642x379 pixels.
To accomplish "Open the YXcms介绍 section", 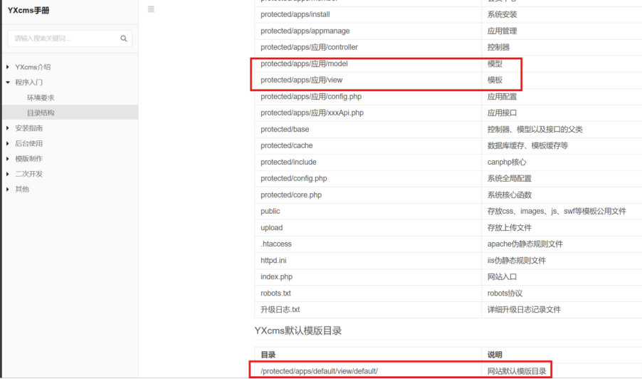I will pyautogui.click(x=33, y=67).
